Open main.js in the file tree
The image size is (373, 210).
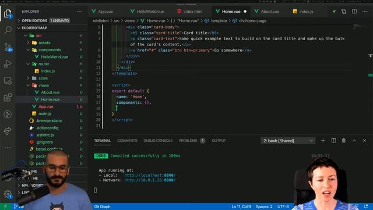45,114
